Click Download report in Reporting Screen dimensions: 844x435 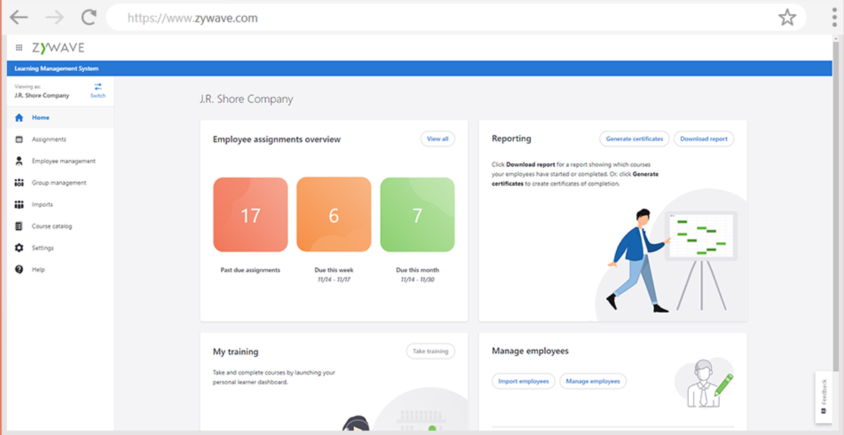pos(704,139)
